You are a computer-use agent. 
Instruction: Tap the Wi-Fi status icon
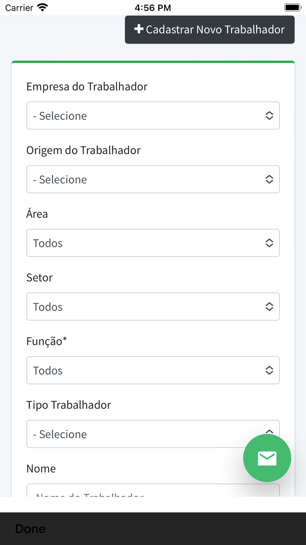tap(42, 7)
